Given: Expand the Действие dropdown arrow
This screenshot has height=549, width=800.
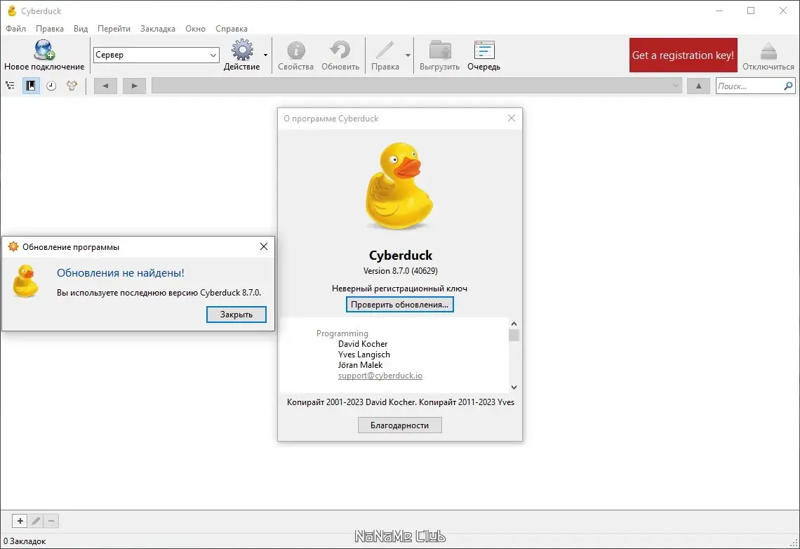Looking at the screenshot, I should pyautogui.click(x=265, y=55).
